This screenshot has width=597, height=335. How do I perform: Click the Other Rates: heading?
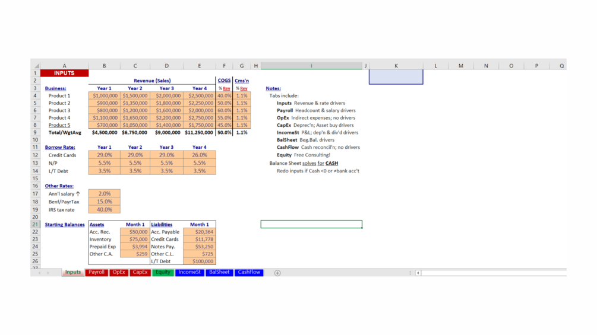[x=59, y=186]
